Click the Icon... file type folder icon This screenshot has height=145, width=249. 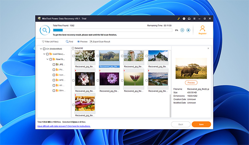(x=57, y=75)
